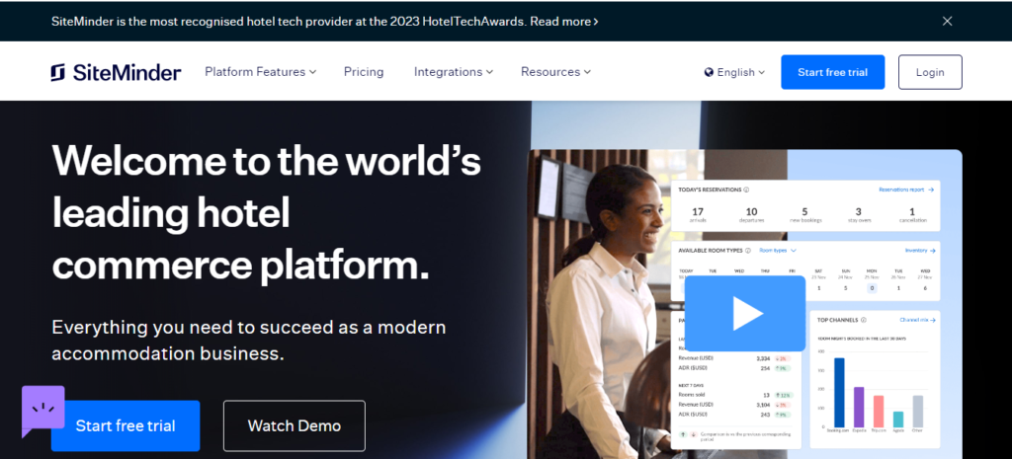This screenshot has width=1012, height=459.
Task: Click the Login button
Action: [x=930, y=72]
